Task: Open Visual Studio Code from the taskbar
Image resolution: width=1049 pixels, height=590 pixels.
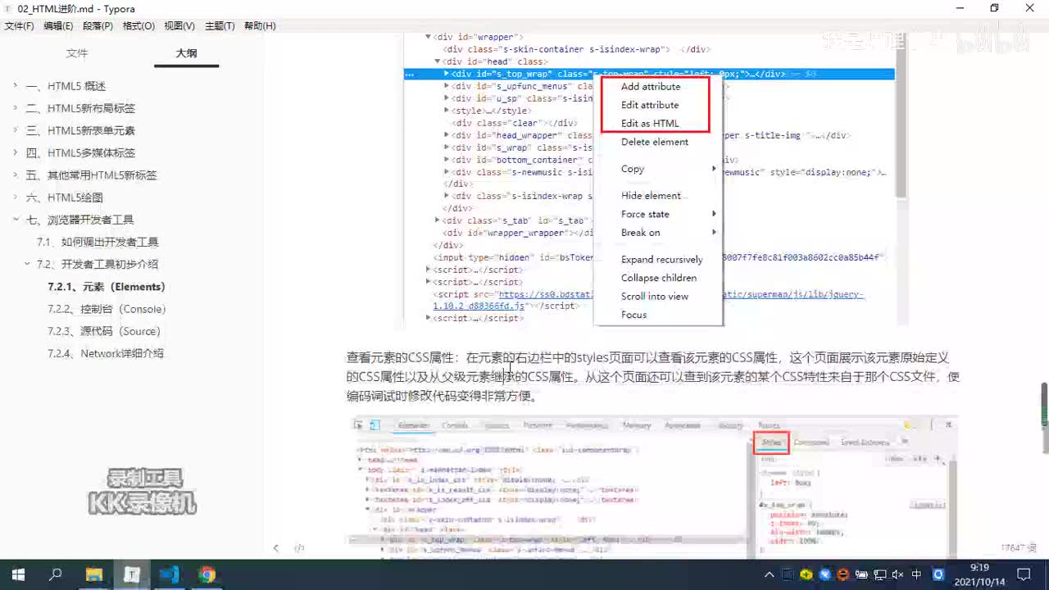Action: pos(169,574)
